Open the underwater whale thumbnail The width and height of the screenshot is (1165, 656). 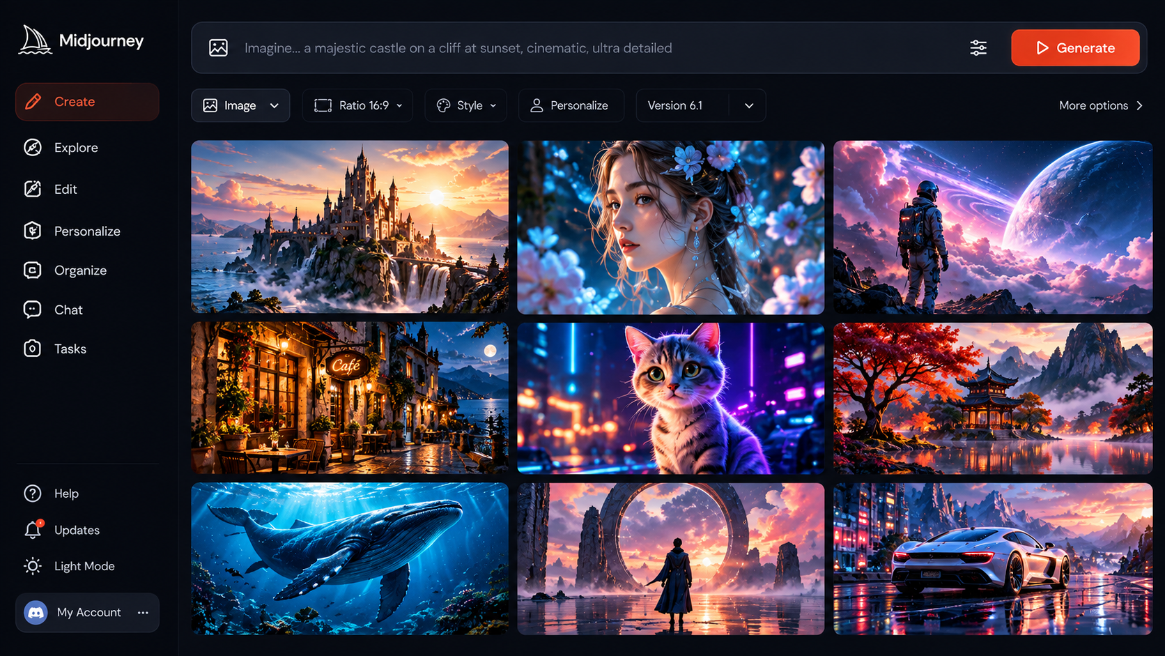(350, 558)
